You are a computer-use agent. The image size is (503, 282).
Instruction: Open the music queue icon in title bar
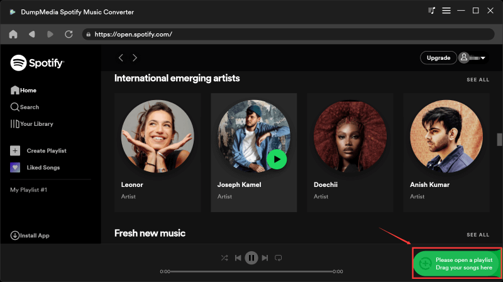click(431, 11)
